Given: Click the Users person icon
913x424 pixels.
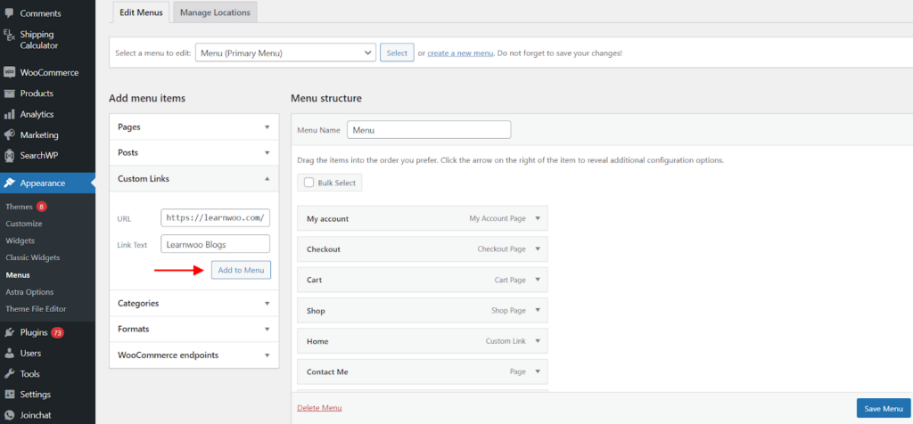Looking at the screenshot, I should point(9,353).
